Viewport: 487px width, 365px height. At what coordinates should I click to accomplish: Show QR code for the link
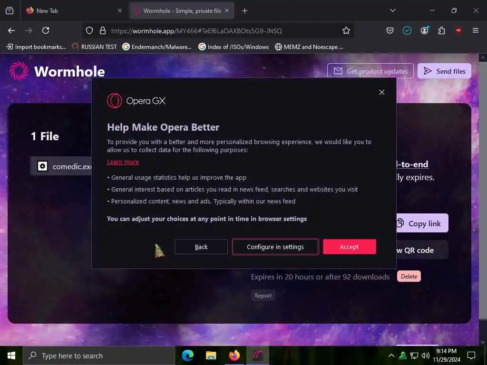click(x=422, y=250)
